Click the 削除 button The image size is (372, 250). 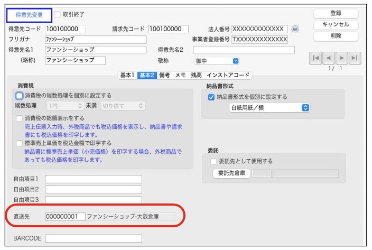(336, 36)
